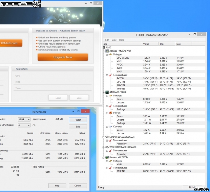The width and height of the screenshot is (210, 192).
Task: Collapse the Radeon HD 7660D node
Action: pyautogui.click(x=103, y=158)
